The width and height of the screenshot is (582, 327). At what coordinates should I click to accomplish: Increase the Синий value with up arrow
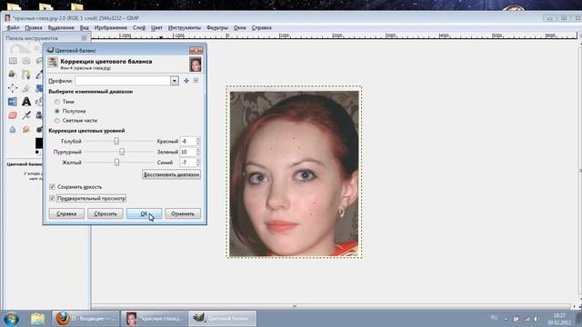point(198,161)
